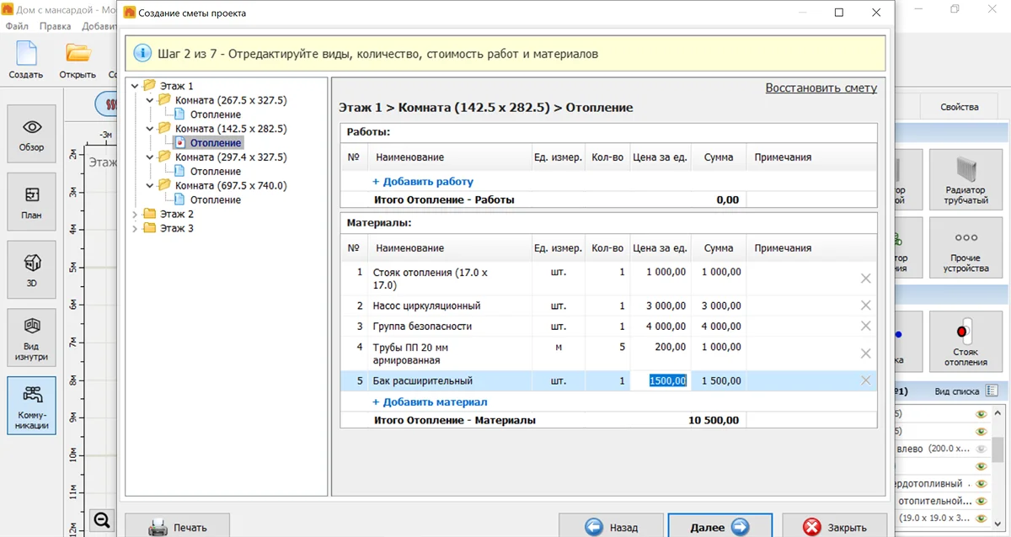Collapse the Этаж 1 tree node

135,86
